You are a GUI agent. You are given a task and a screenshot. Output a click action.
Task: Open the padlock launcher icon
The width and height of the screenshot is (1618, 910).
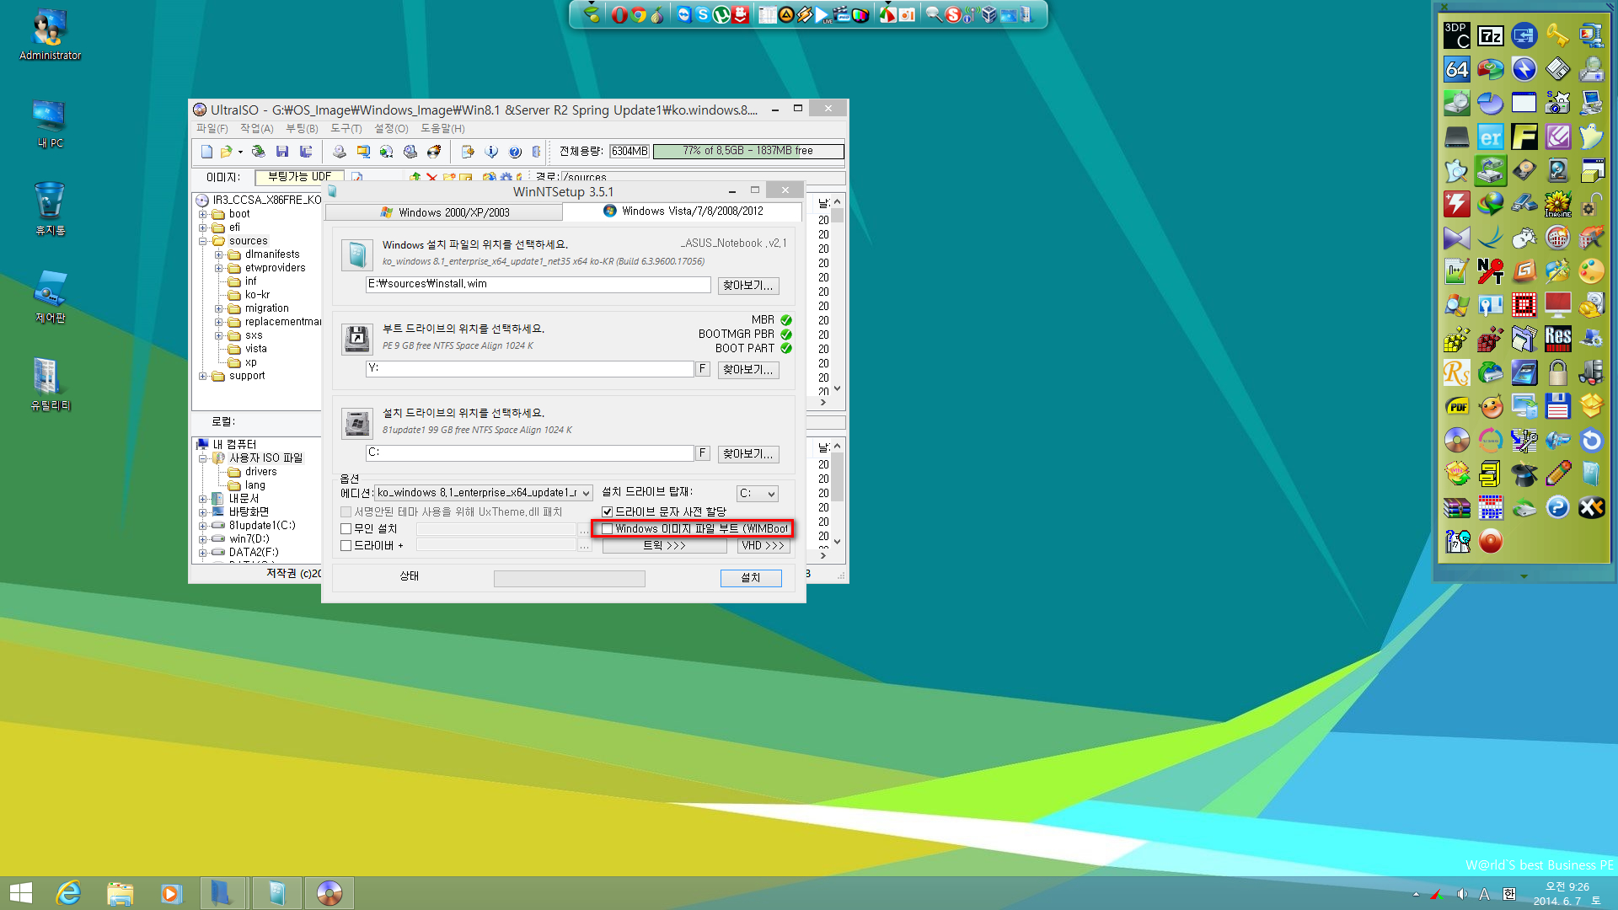pos(1558,372)
